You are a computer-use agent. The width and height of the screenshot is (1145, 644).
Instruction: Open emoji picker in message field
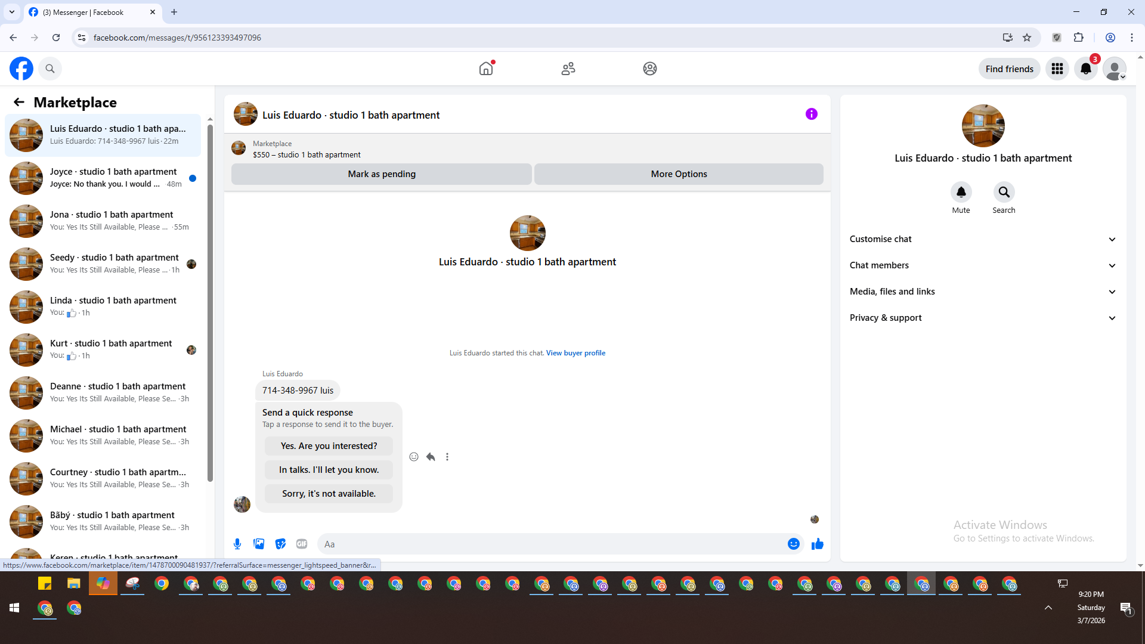click(794, 544)
